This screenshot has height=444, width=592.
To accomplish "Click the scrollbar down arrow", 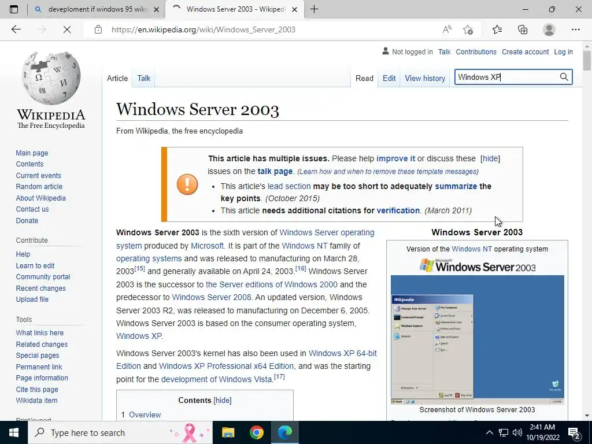I will tap(587, 416).
